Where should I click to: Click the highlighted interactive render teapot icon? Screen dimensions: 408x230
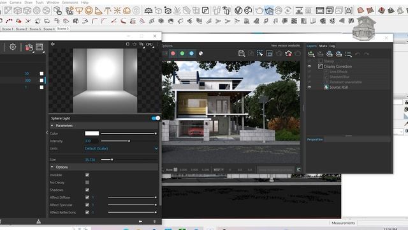269,10
